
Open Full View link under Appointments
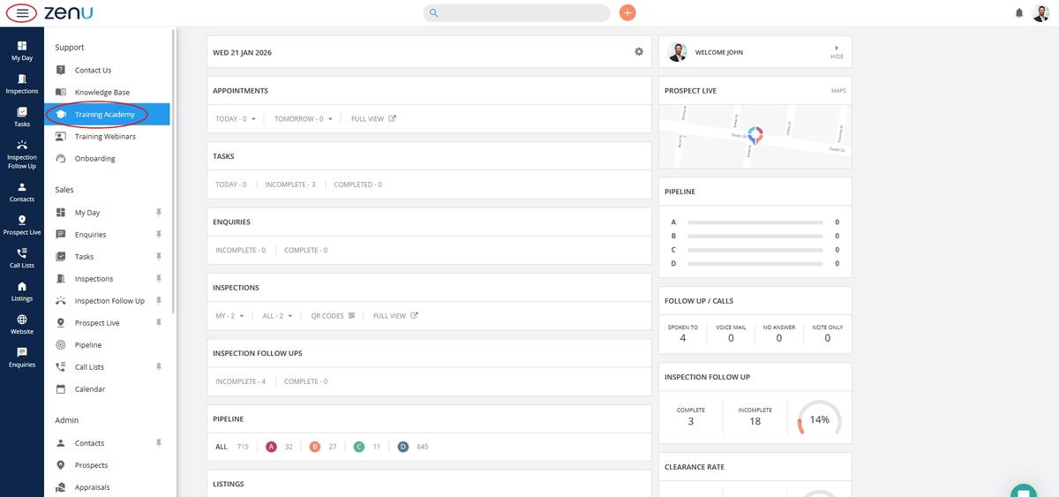[373, 119]
